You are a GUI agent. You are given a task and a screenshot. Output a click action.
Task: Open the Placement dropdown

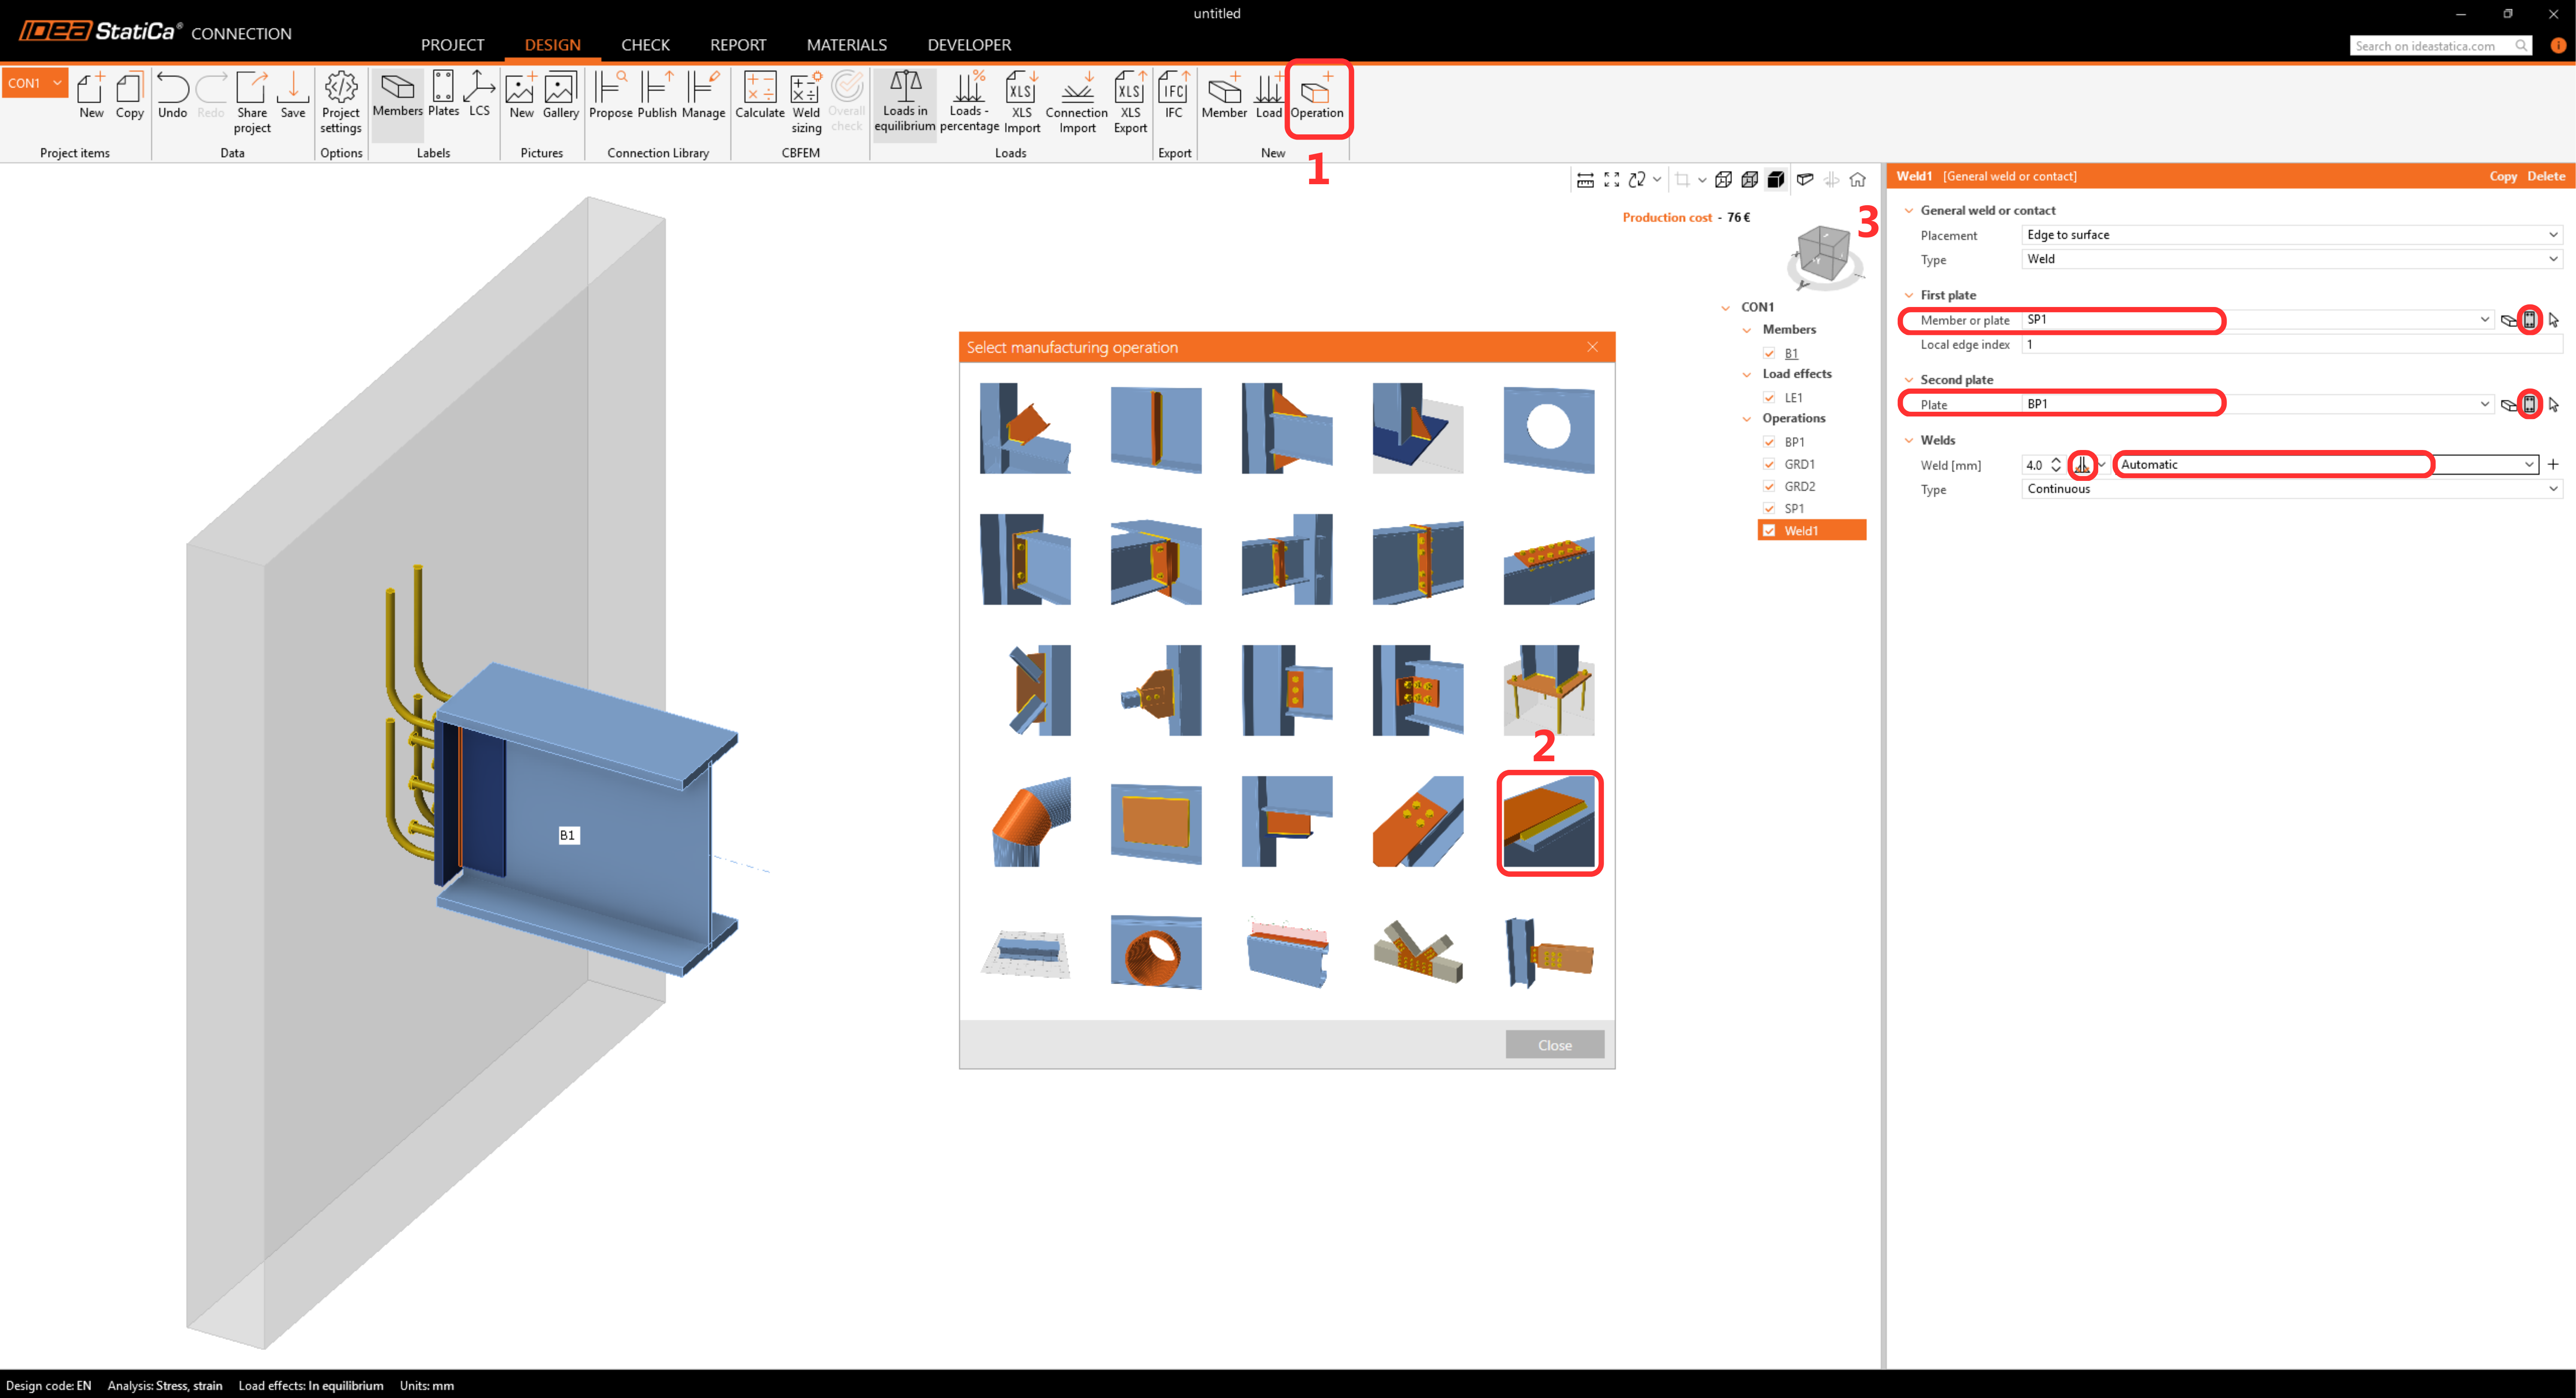2290,235
